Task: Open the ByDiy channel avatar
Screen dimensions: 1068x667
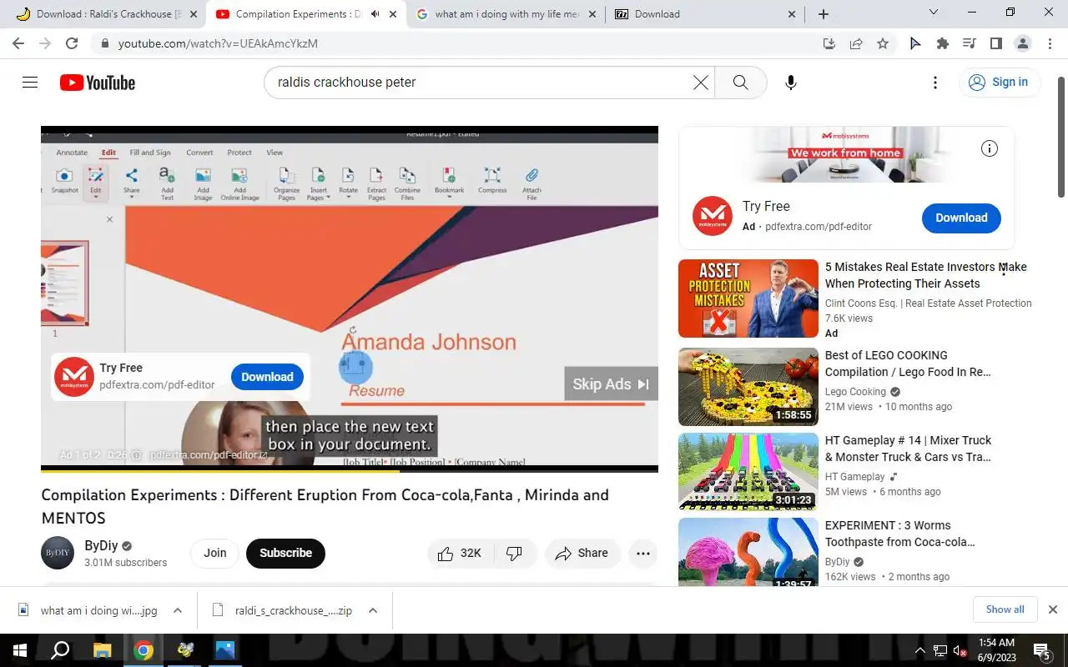Action: tap(58, 553)
